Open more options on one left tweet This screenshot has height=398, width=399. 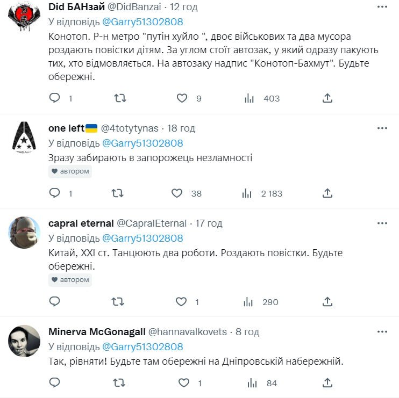382,128
